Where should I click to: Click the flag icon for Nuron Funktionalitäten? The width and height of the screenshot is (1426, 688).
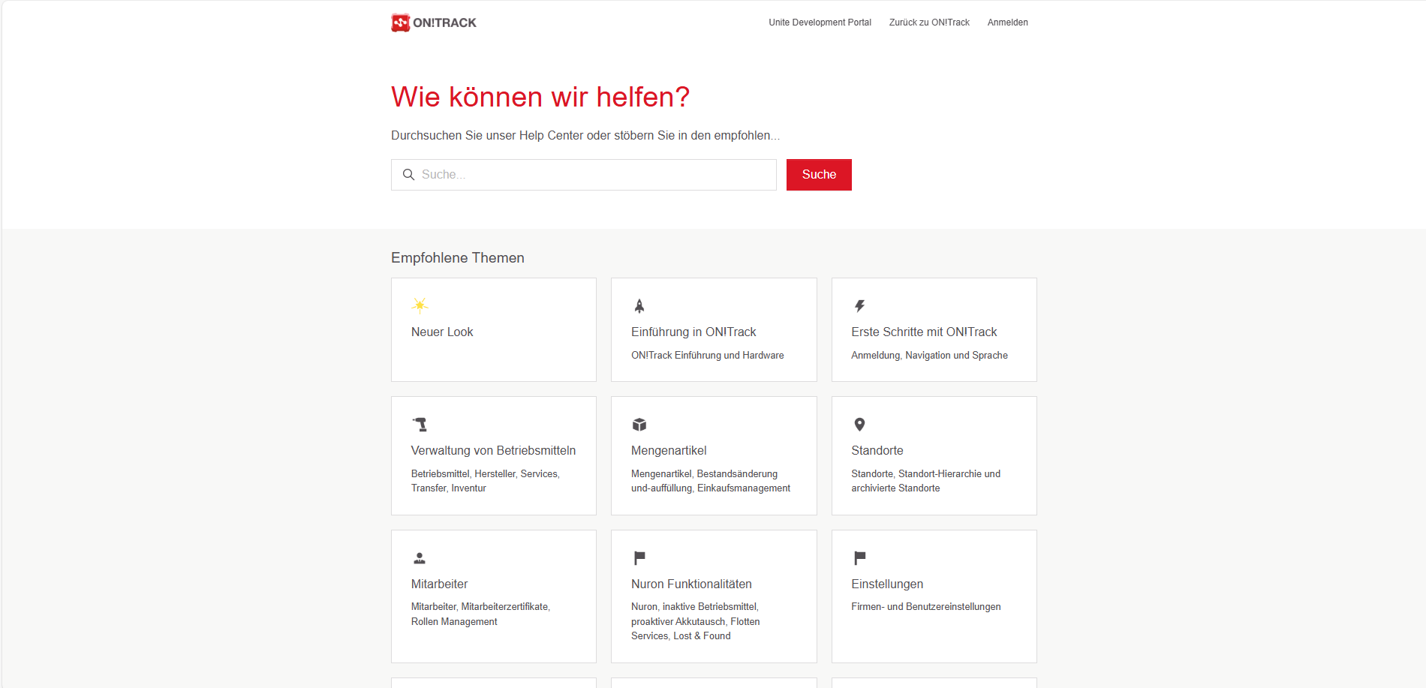coord(639,557)
